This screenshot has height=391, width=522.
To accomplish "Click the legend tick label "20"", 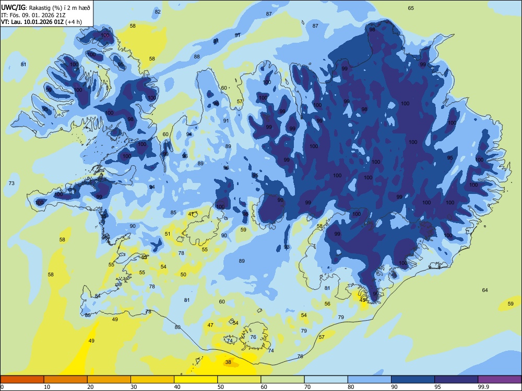I will [90, 387].
